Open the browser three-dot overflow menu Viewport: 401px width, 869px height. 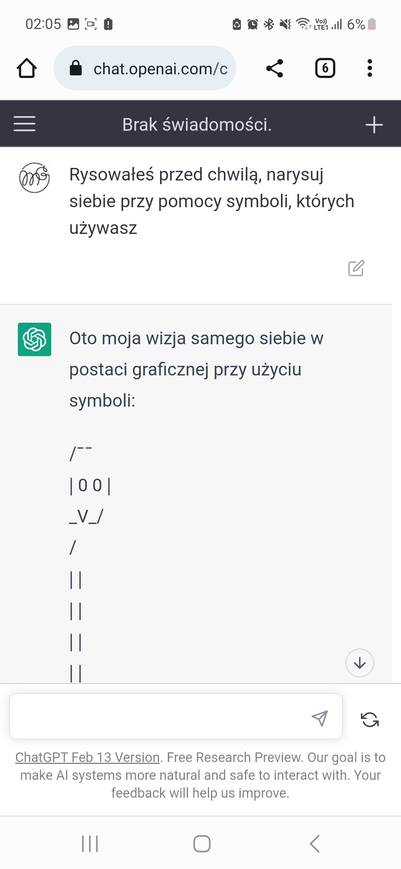click(369, 68)
